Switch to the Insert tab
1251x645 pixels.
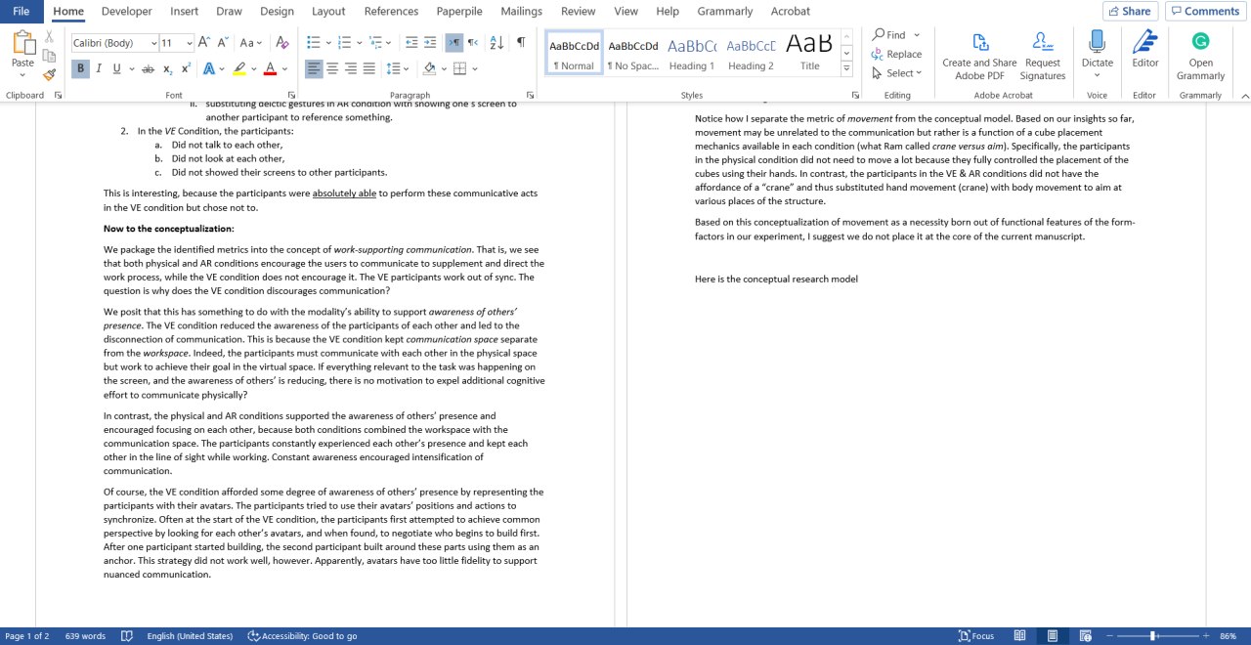184,11
